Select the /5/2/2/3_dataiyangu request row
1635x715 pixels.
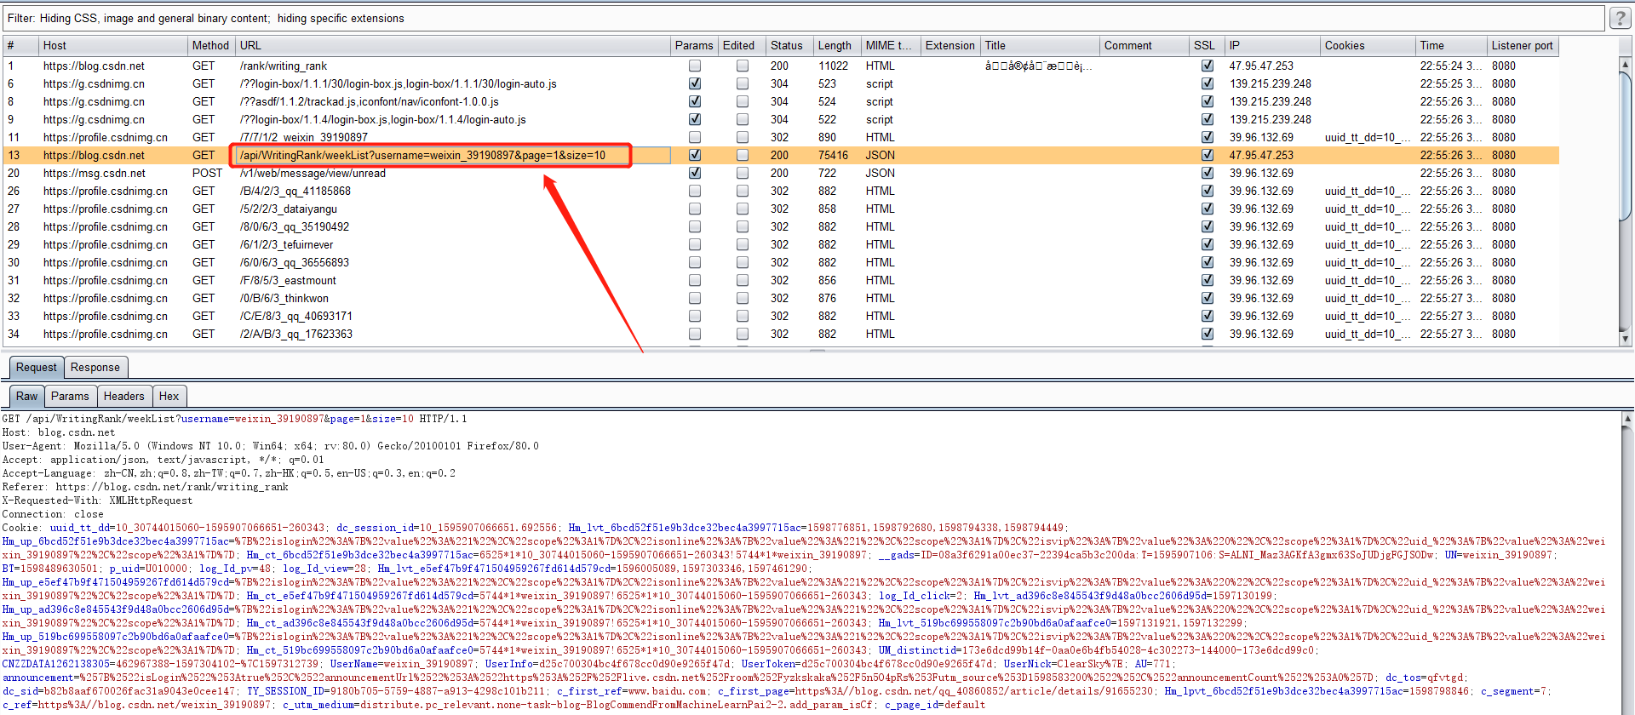[780, 209]
